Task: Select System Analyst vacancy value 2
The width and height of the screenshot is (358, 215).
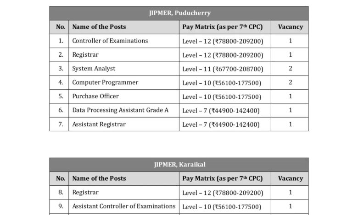Action: pyautogui.click(x=290, y=69)
